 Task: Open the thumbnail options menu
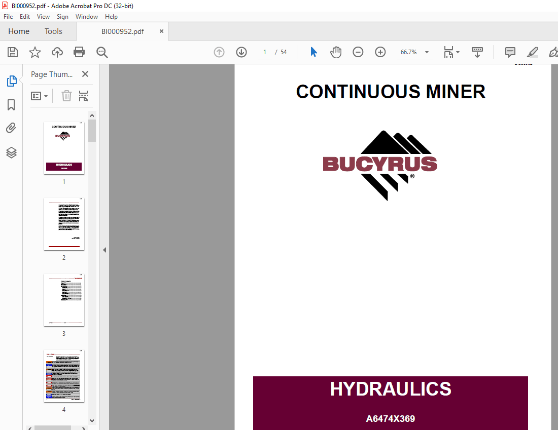click(x=39, y=96)
